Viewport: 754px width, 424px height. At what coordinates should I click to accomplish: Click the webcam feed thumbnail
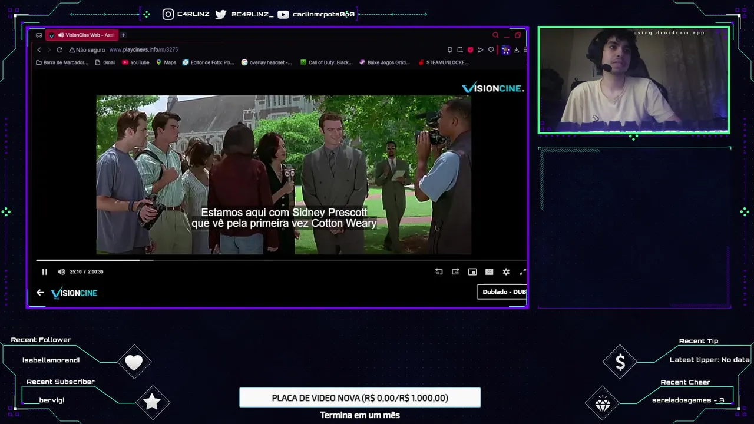(634, 80)
